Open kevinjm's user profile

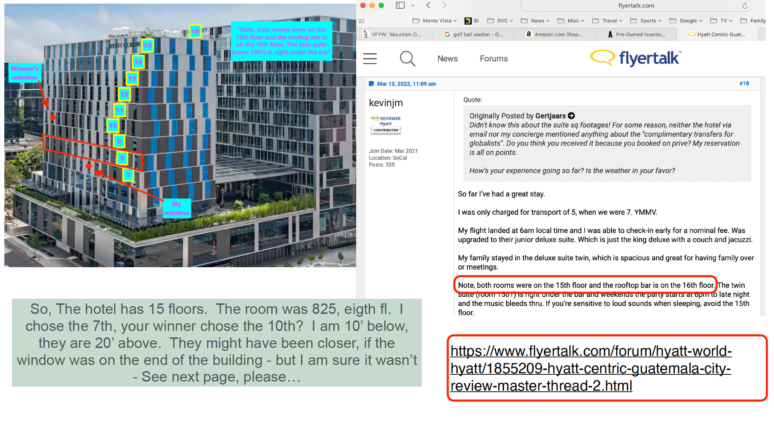click(386, 103)
